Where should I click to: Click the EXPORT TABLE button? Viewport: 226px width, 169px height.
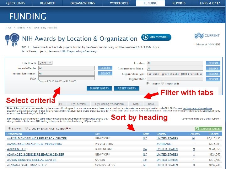click(x=208, y=129)
